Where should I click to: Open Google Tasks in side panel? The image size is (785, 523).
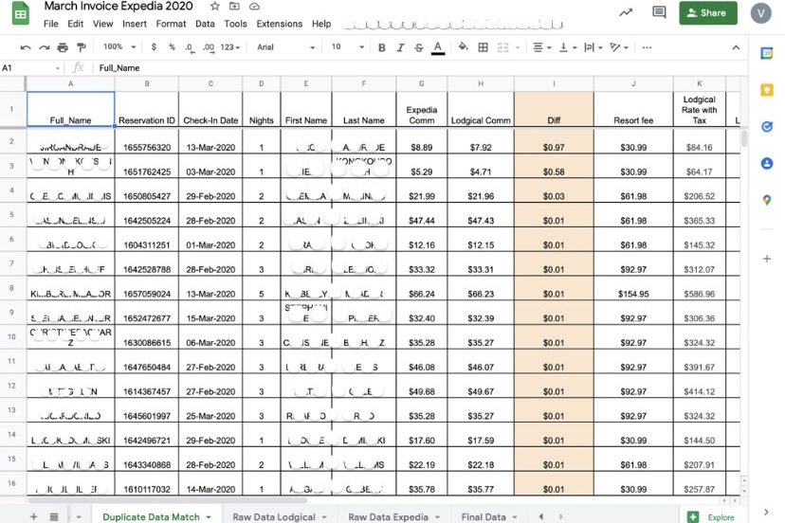pos(766,127)
